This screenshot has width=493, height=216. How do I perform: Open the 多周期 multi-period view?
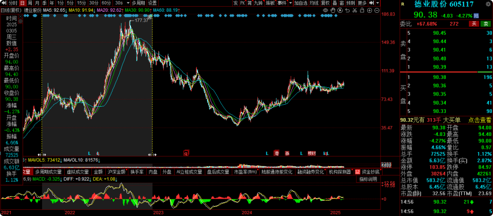(138, 3)
